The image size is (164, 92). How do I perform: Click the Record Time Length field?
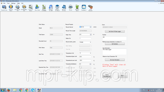tap(85, 31)
